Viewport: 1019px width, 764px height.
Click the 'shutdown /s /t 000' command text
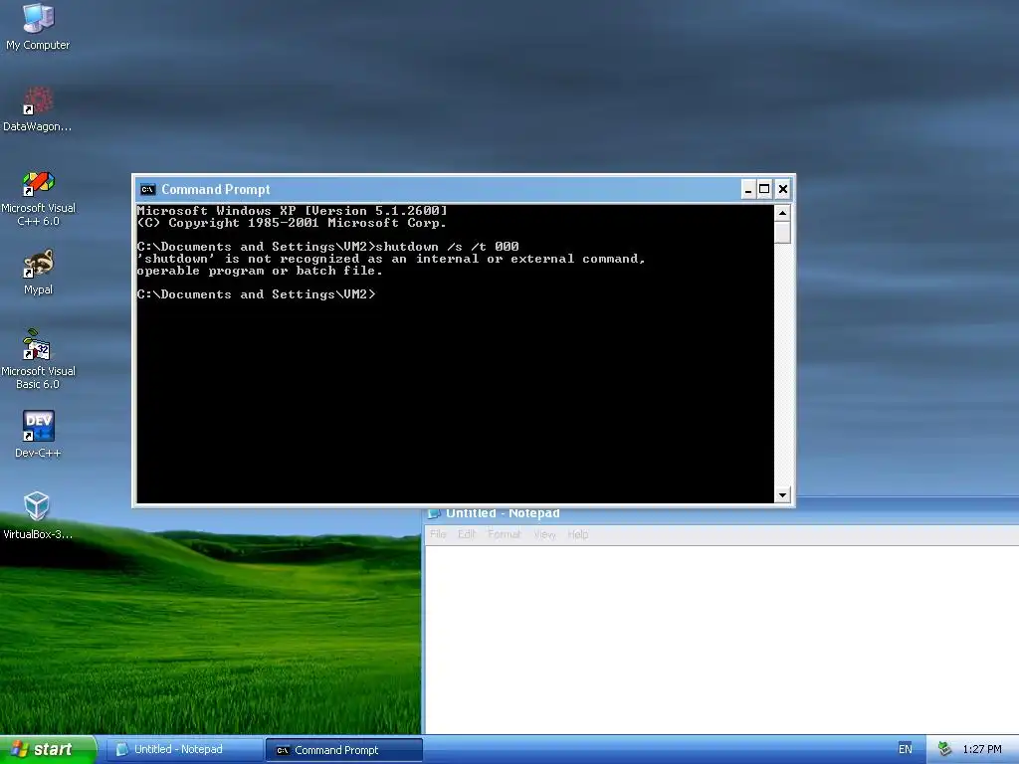[447, 247]
